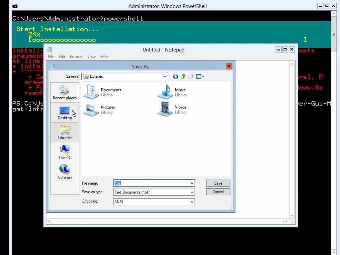Expand the File name dropdown arrow
The width and height of the screenshot is (340, 255).
pyautogui.click(x=192, y=183)
